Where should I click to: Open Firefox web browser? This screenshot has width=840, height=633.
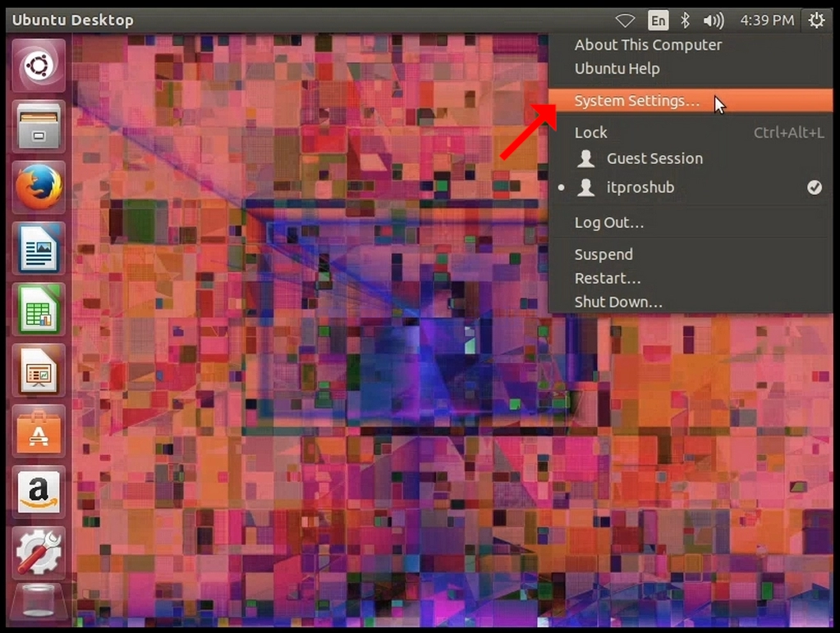pyautogui.click(x=39, y=188)
